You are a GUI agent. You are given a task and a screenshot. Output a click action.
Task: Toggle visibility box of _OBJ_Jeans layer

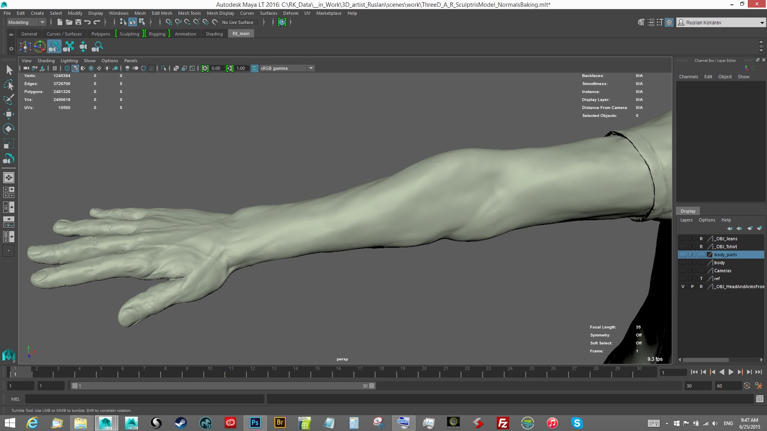(683, 238)
